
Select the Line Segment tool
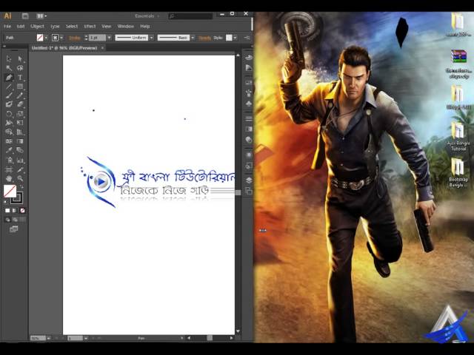[9, 87]
